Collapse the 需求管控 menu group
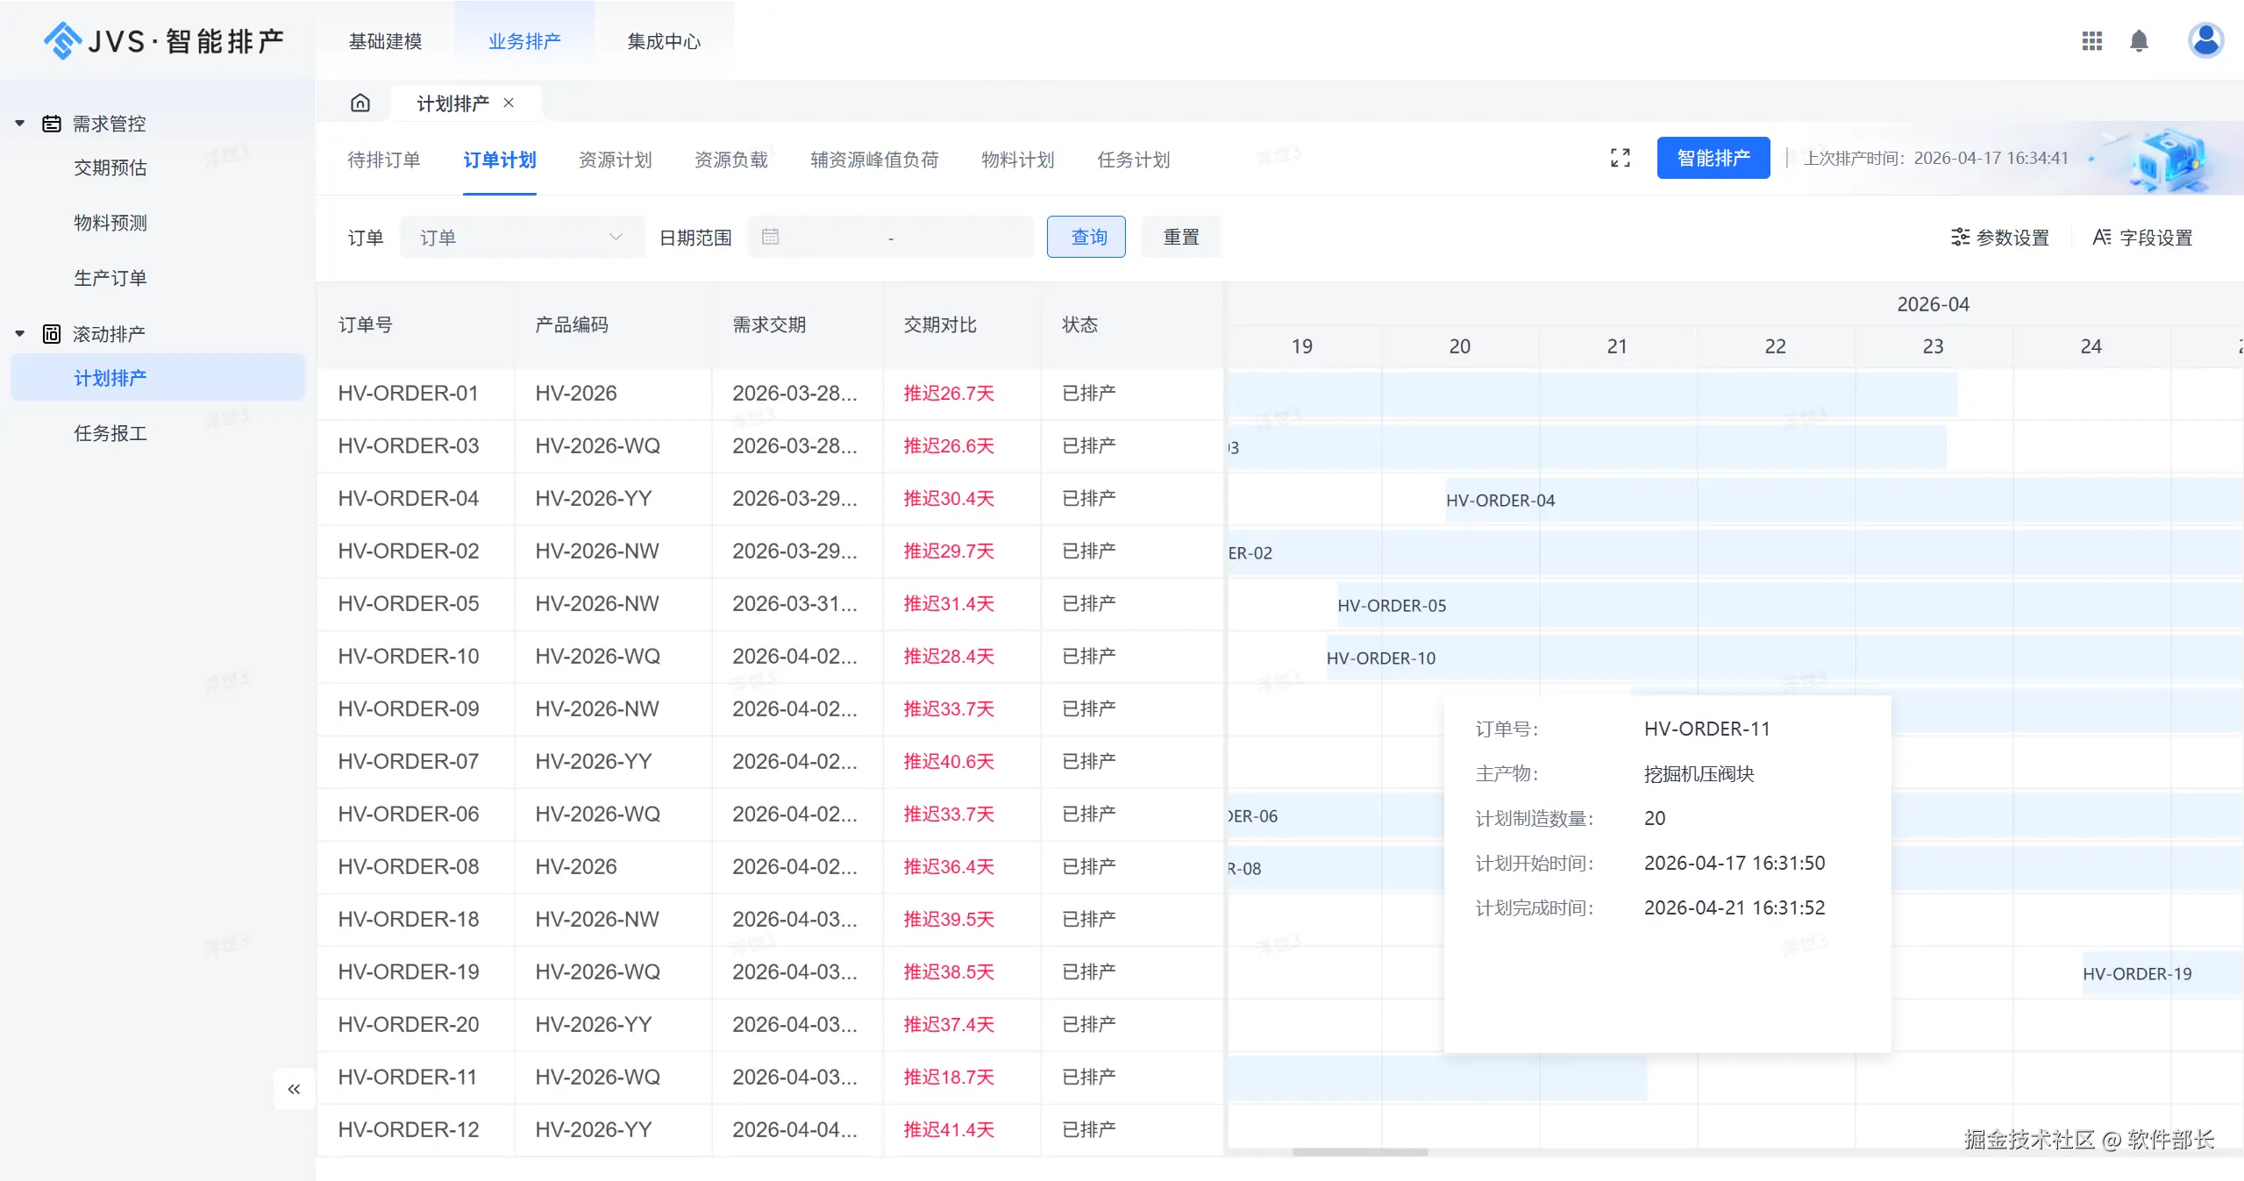Image resolution: width=2244 pixels, height=1181 pixels. (20, 124)
